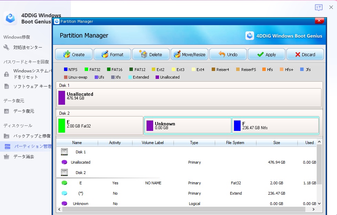337x215 pixels.
Task: Discard pending partition changes
Action: pyautogui.click(x=305, y=54)
